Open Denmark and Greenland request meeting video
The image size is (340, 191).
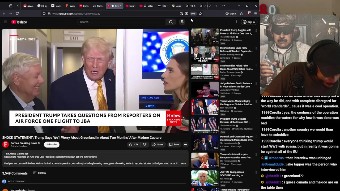click(x=237, y=138)
